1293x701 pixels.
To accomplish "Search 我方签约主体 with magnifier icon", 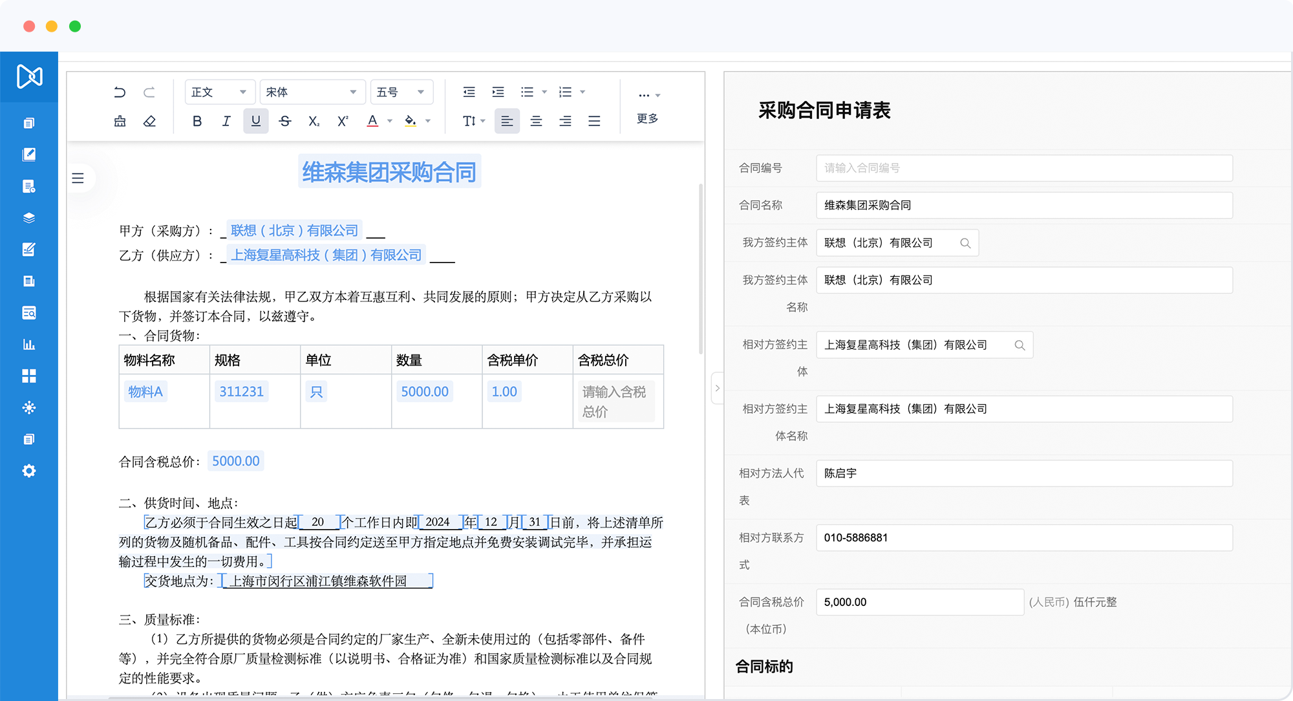I will [x=965, y=243].
